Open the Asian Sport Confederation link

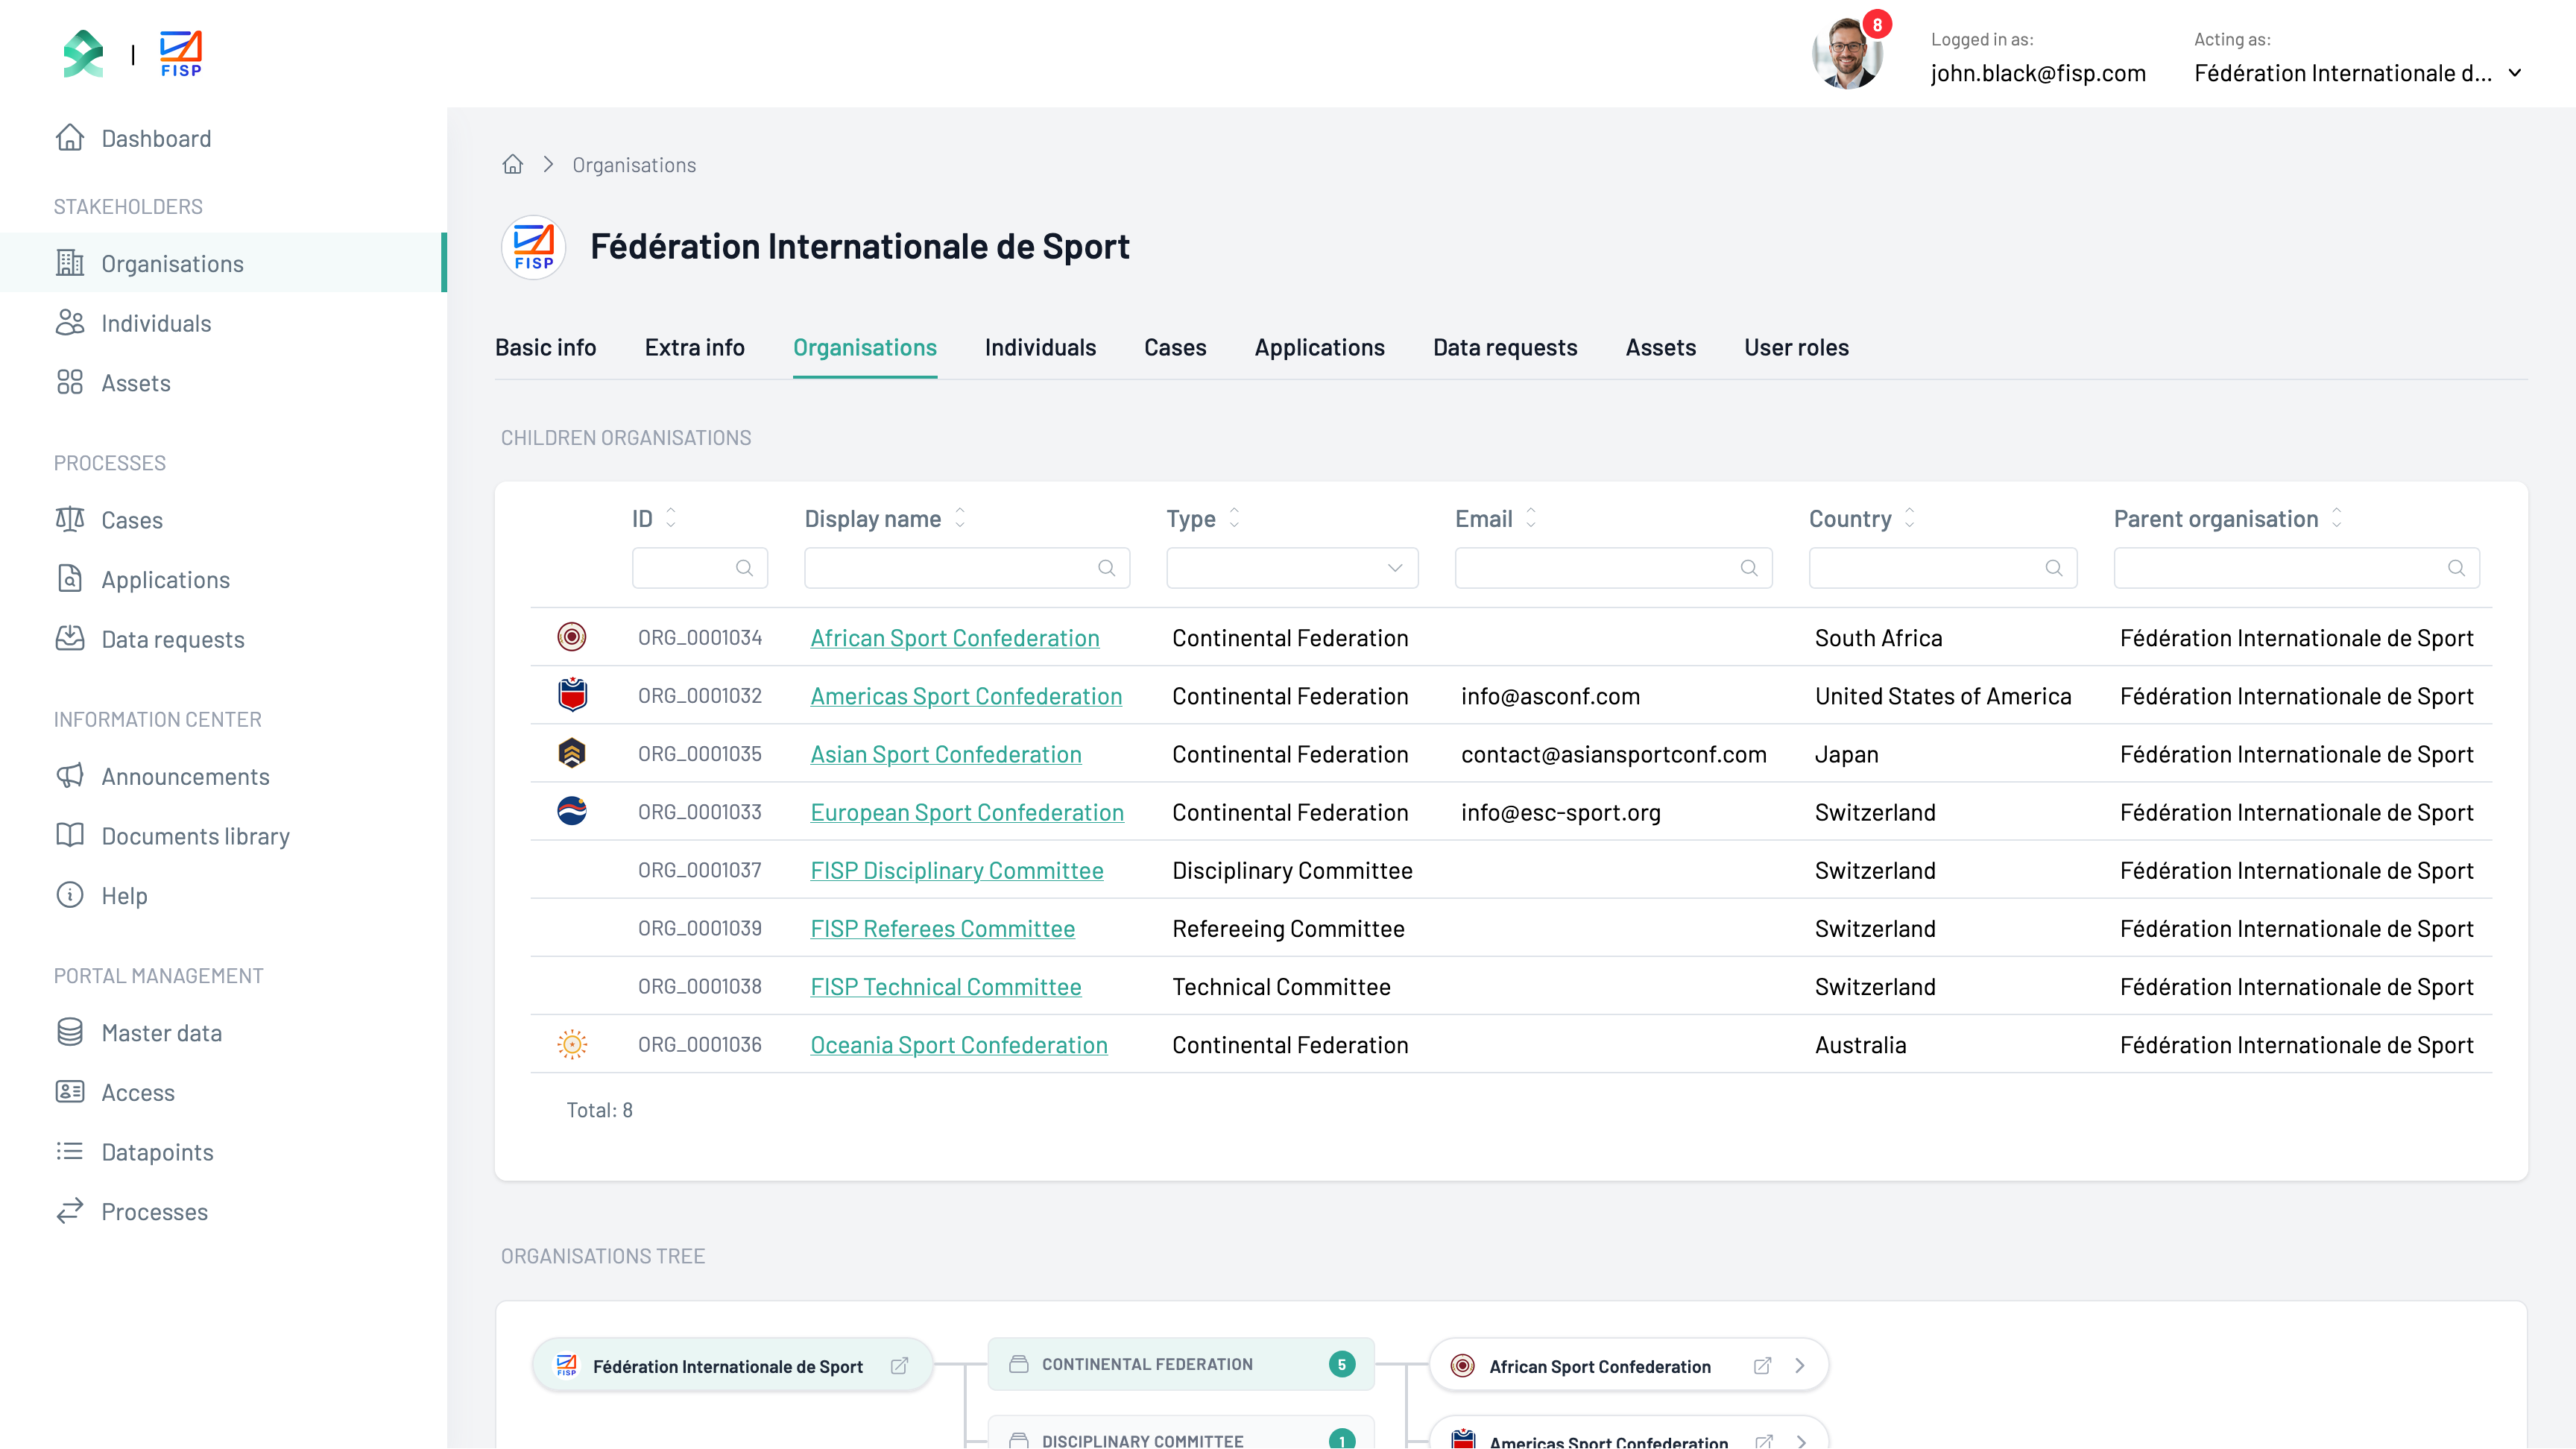click(x=946, y=754)
